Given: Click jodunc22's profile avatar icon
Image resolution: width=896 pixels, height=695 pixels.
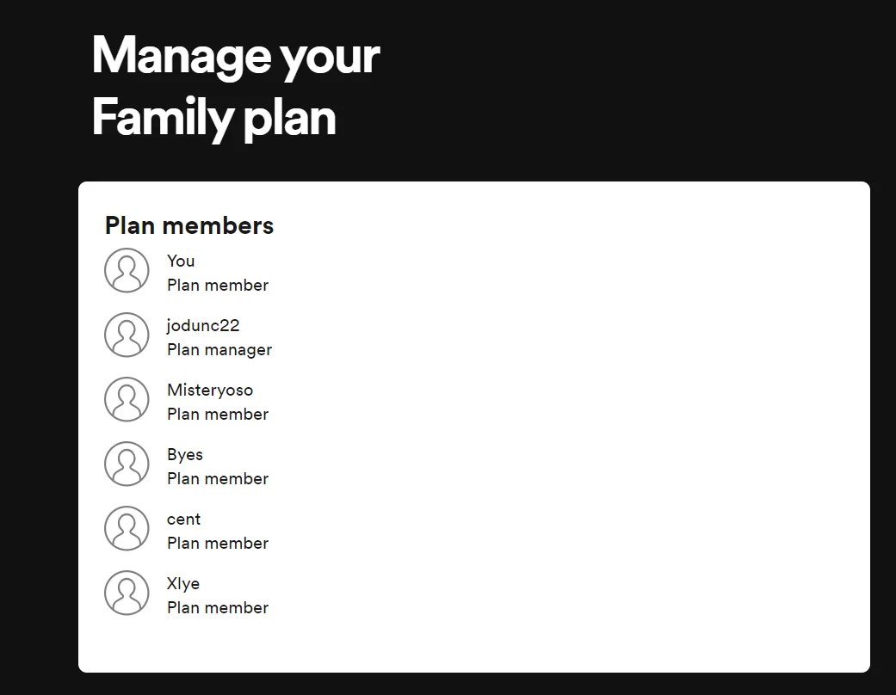Looking at the screenshot, I should coord(127,335).
